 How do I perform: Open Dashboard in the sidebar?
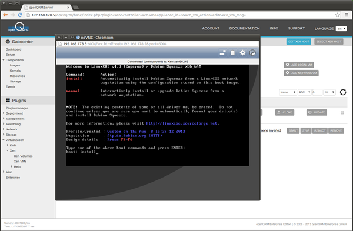14,49
